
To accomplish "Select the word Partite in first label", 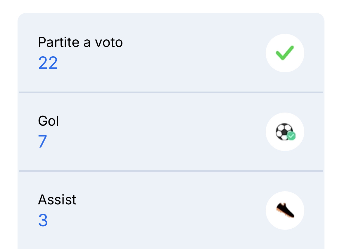I will coord(58,42).
